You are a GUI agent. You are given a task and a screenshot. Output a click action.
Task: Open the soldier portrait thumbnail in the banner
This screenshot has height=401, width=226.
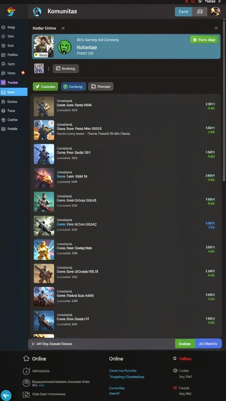click(x=44, y=47)
